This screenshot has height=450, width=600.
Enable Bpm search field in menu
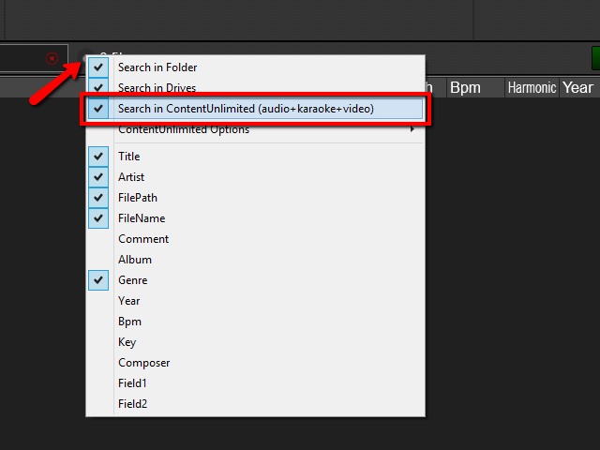[255, 322]
